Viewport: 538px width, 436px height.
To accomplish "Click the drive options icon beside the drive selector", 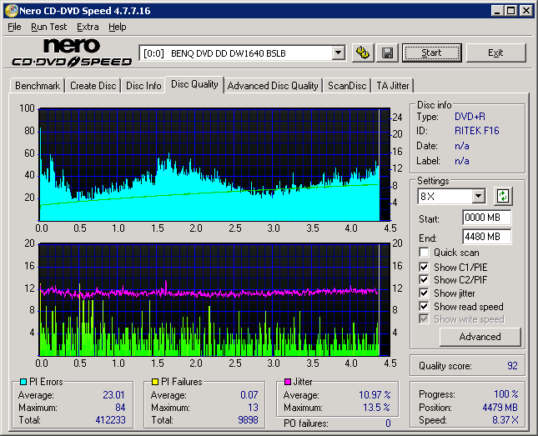I will (362, 53).
